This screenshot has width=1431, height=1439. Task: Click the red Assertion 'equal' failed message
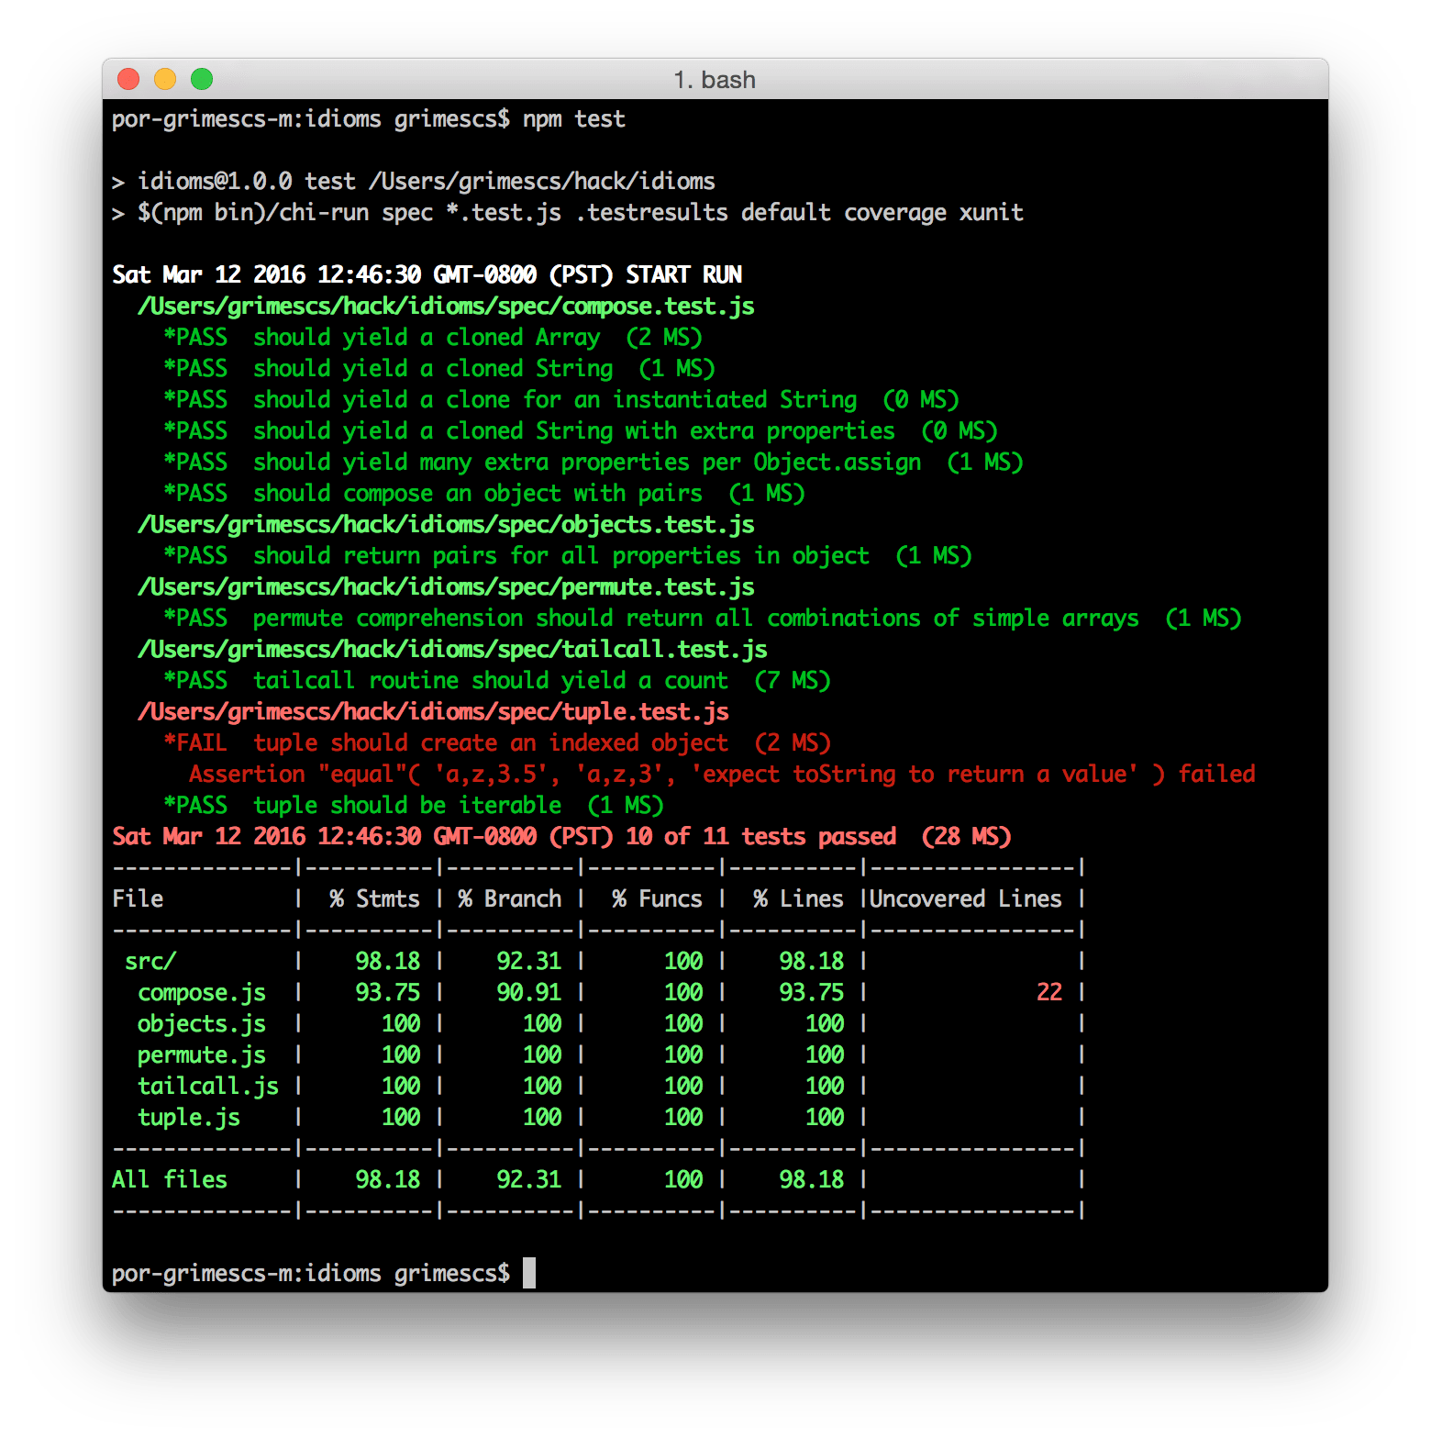tap(722, 775)
